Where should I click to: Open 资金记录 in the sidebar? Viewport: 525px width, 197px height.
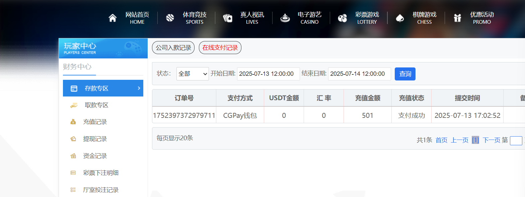click(95, 156)
